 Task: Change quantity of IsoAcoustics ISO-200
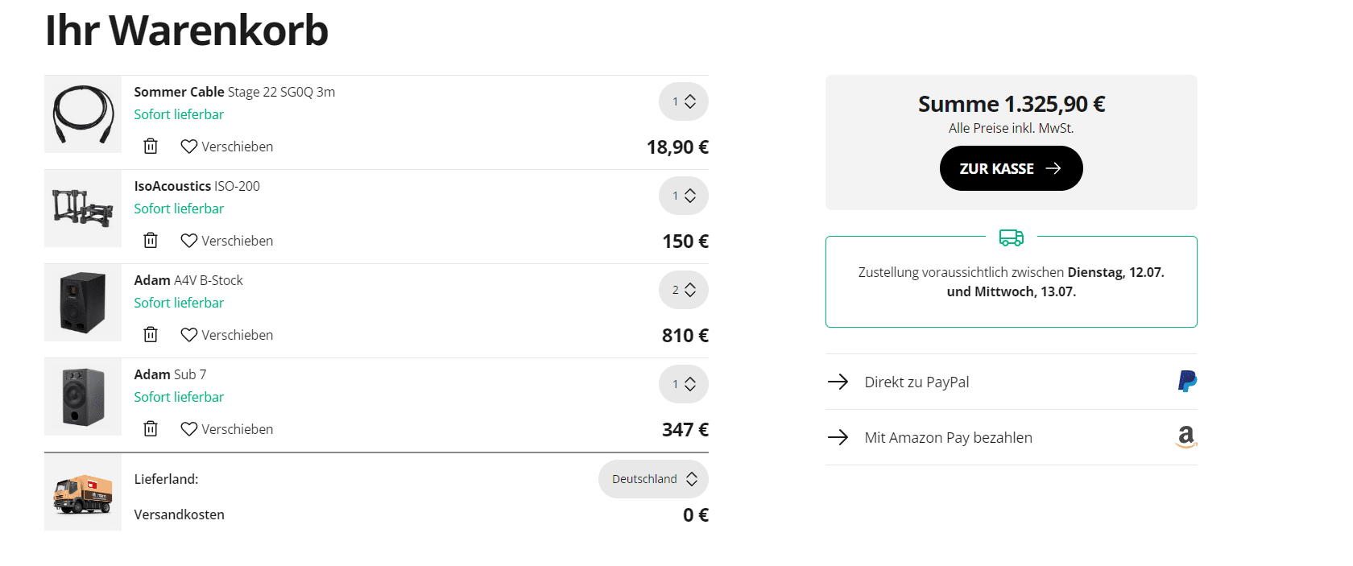pos(684,196)
